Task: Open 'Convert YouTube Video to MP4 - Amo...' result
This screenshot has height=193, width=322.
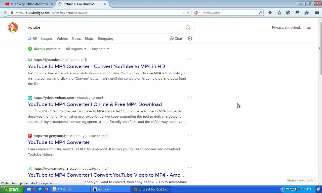Action: (106, 175)
